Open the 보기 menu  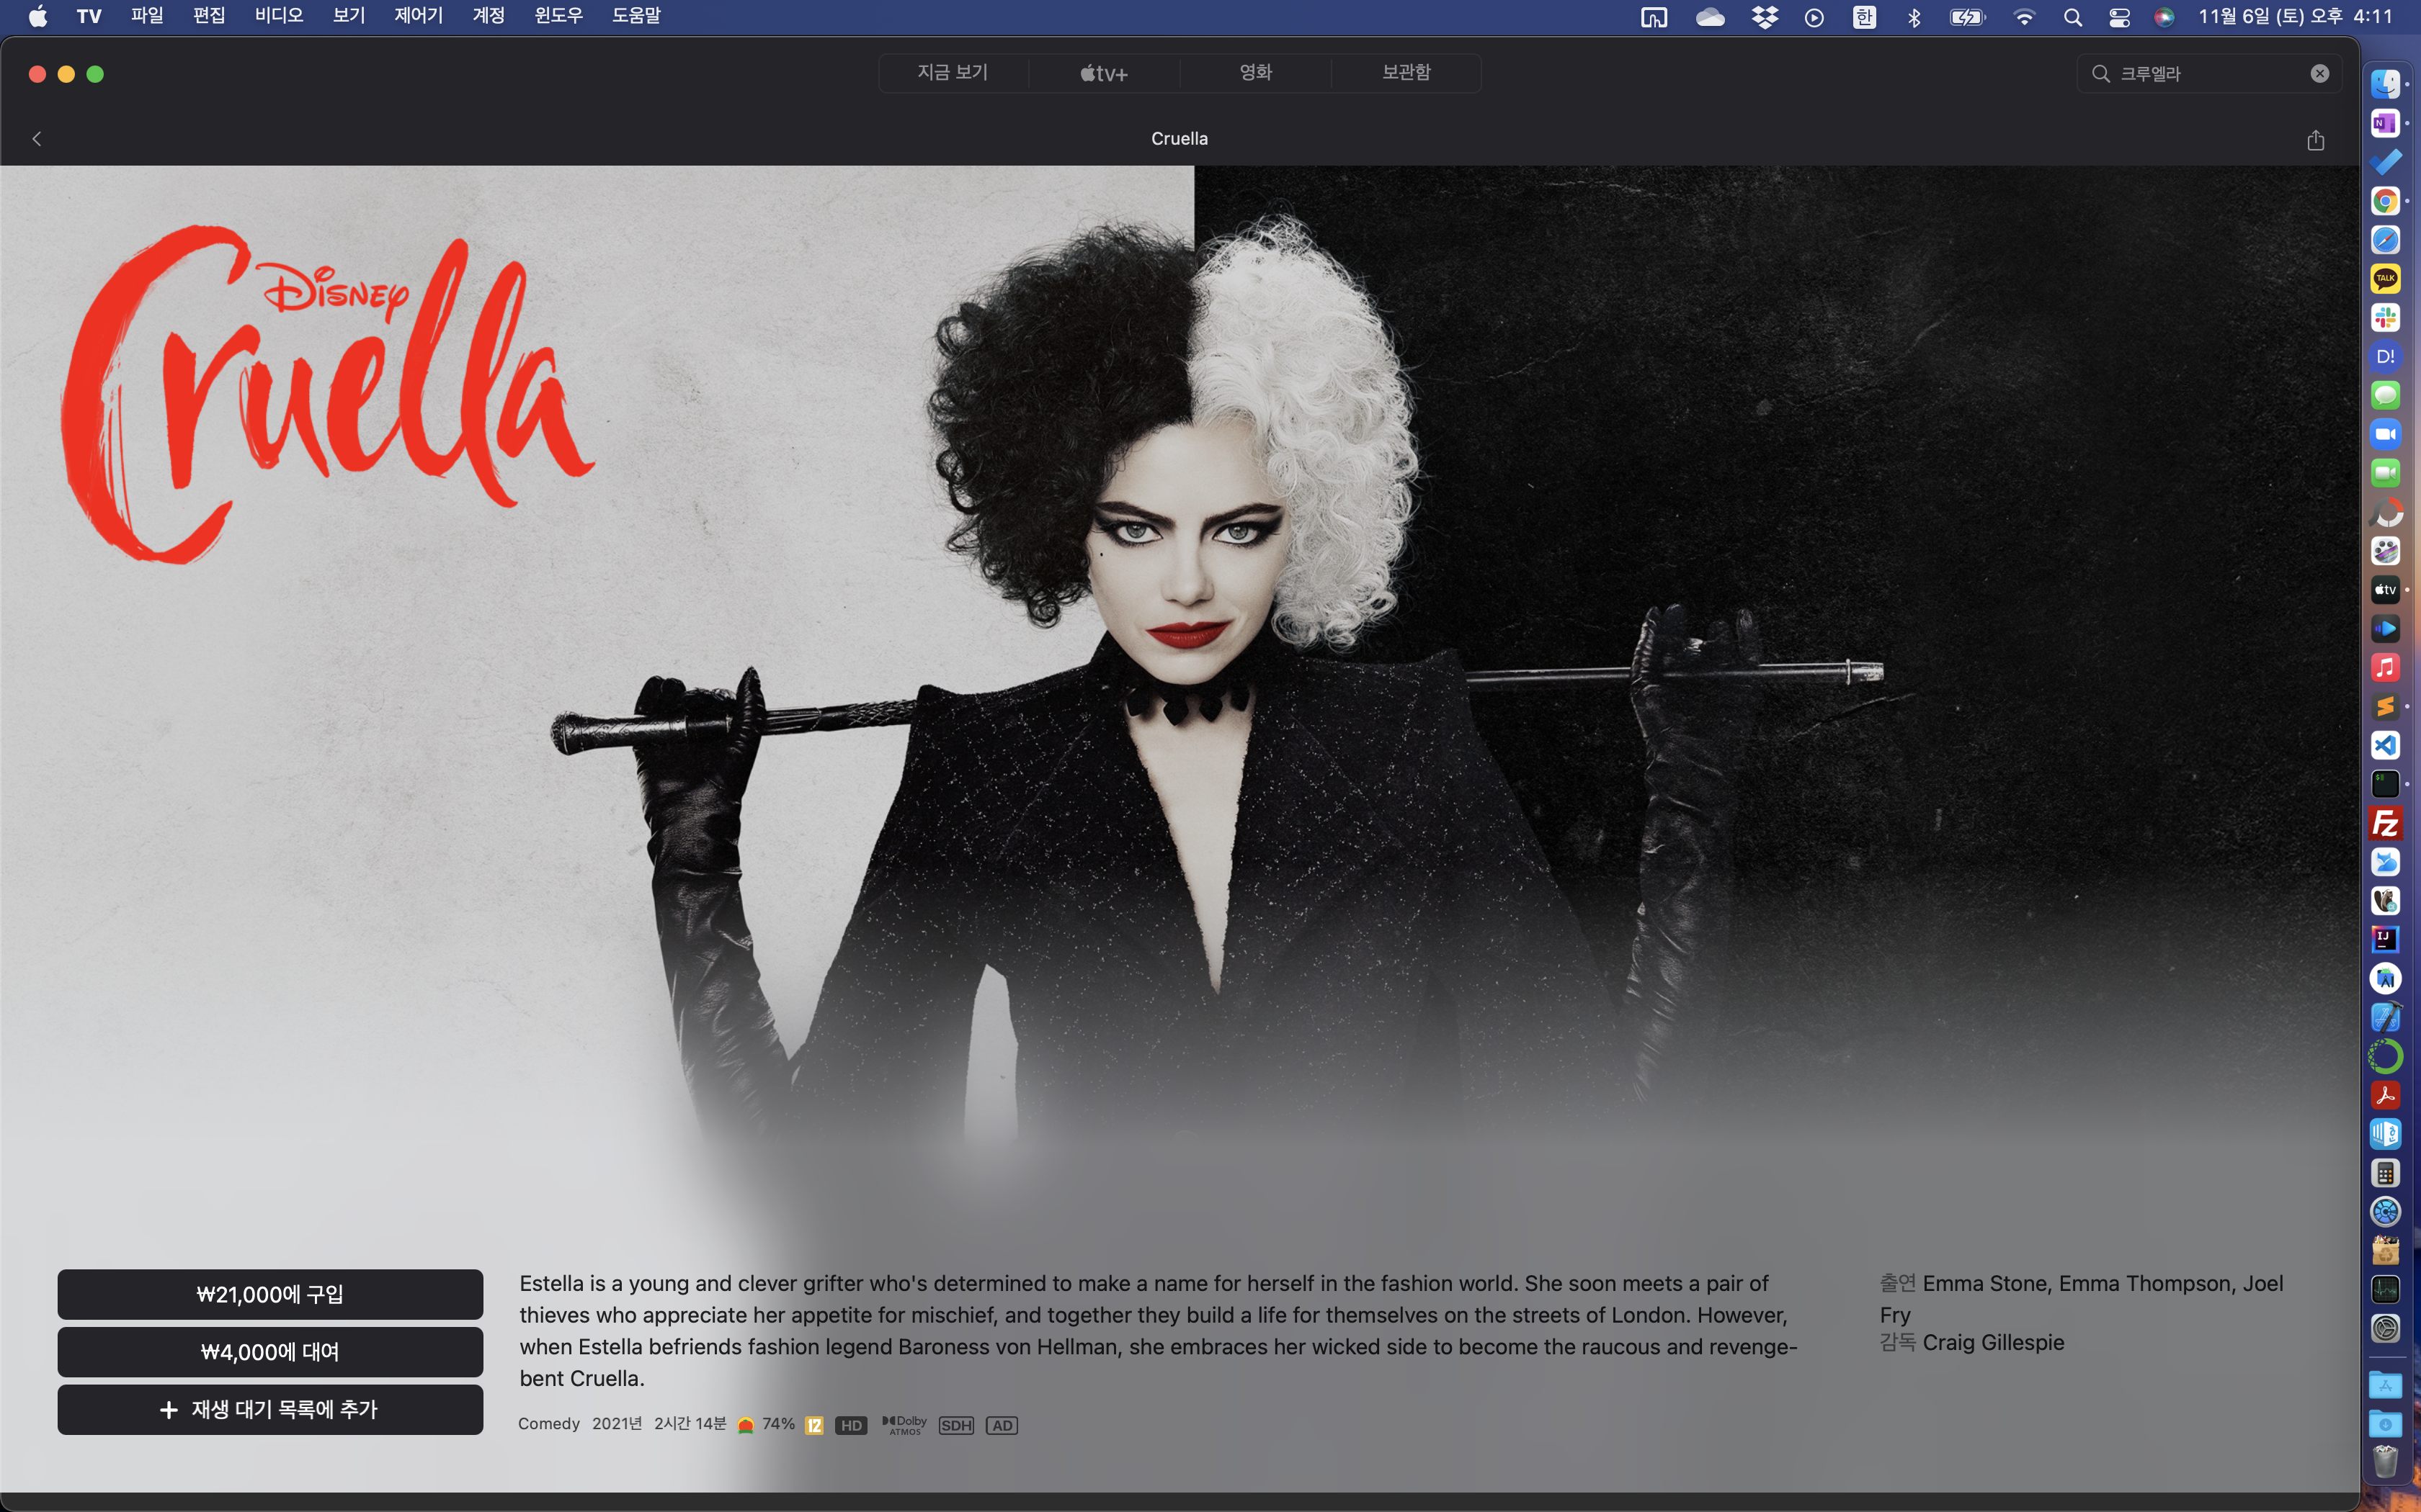coord(349,16)
